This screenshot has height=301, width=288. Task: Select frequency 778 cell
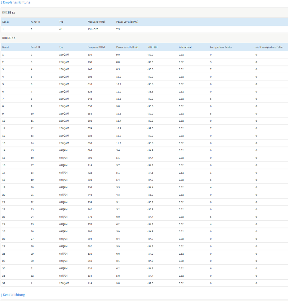point(90,224)
